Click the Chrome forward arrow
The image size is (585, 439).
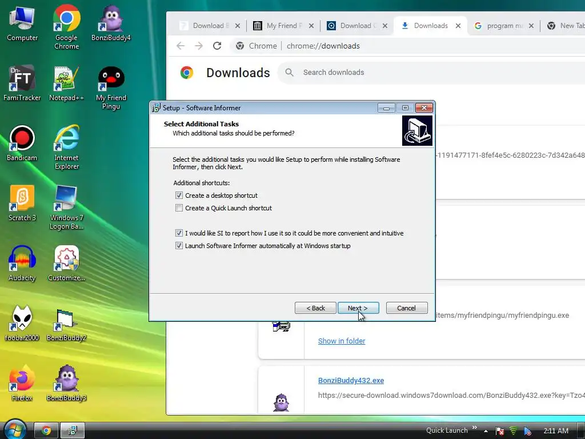pyautogui.click(x=199, y=46)
